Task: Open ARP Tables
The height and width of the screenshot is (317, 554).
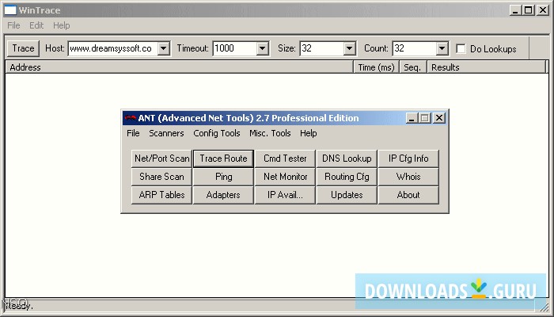Action: [x=161, y=195]
